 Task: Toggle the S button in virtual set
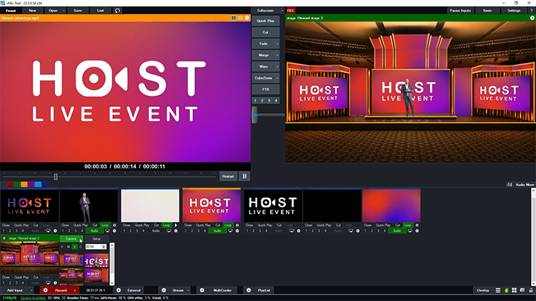click(x=74, y=246)
